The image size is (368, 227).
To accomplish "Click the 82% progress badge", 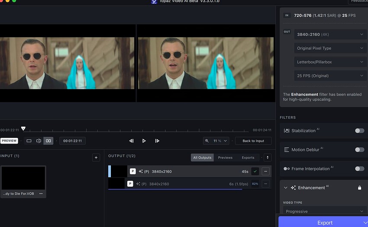I will (255, 184).
